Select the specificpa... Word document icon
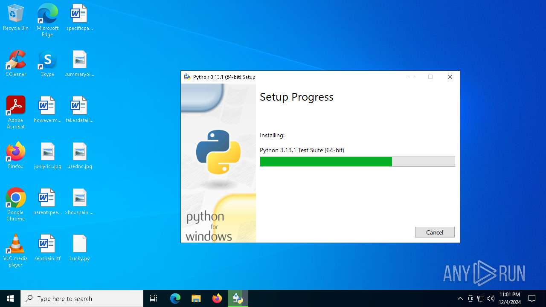546x307 pixels. pos(79,18)
